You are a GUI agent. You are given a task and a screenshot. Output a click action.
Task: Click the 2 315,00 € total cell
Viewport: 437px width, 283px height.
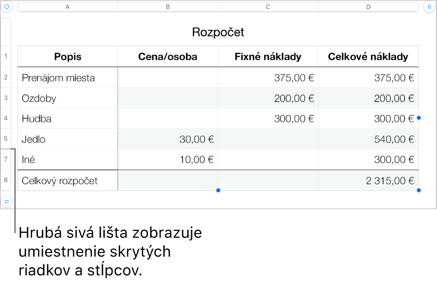click(x=369, y=180)
